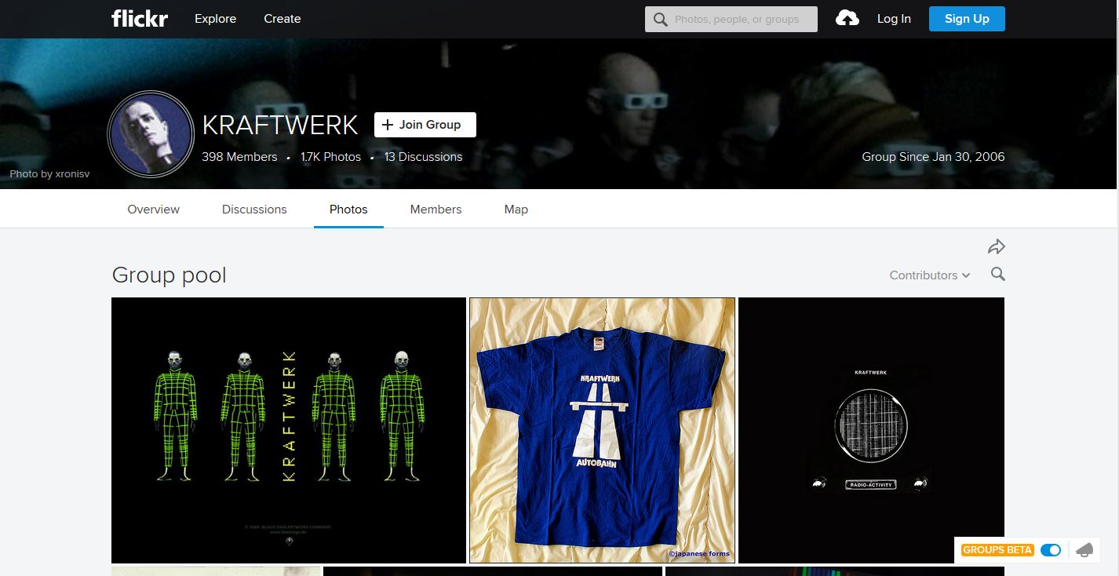The width and height of the screenshot is (1119, 576).
Task: Open the Contributors dropdown
Action: point(930,275)
